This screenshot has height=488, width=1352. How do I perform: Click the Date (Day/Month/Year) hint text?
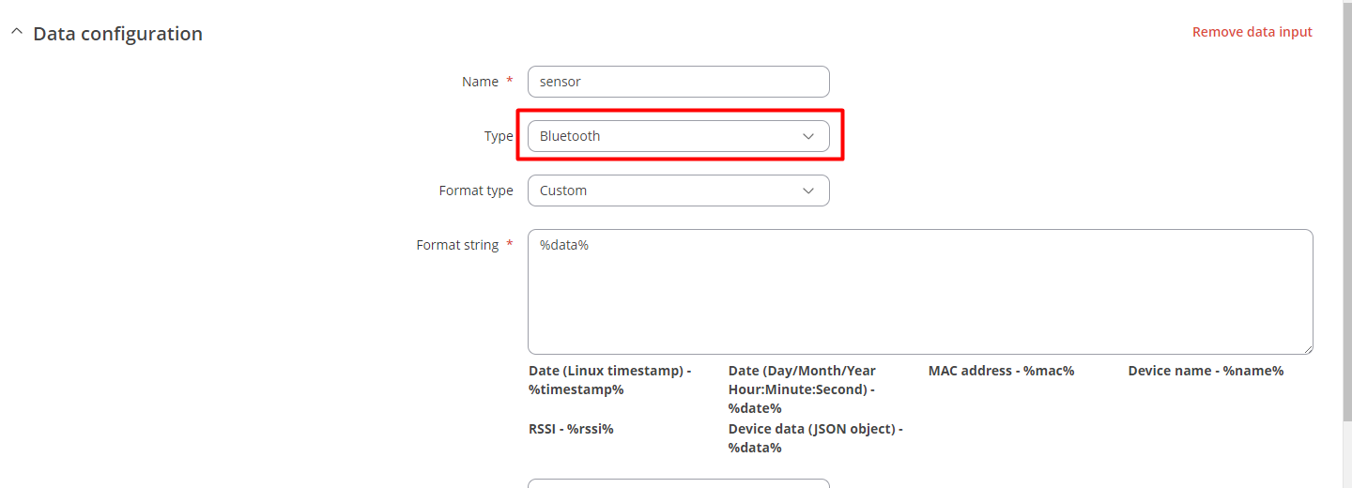(802, 389)
